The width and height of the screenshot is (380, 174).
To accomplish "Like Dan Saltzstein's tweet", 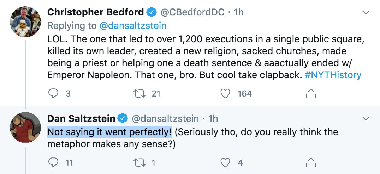I will 226,162.
